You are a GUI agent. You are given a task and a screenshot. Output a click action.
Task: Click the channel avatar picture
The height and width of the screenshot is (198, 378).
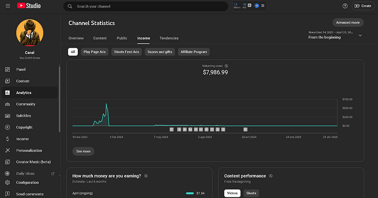point(30,33)
